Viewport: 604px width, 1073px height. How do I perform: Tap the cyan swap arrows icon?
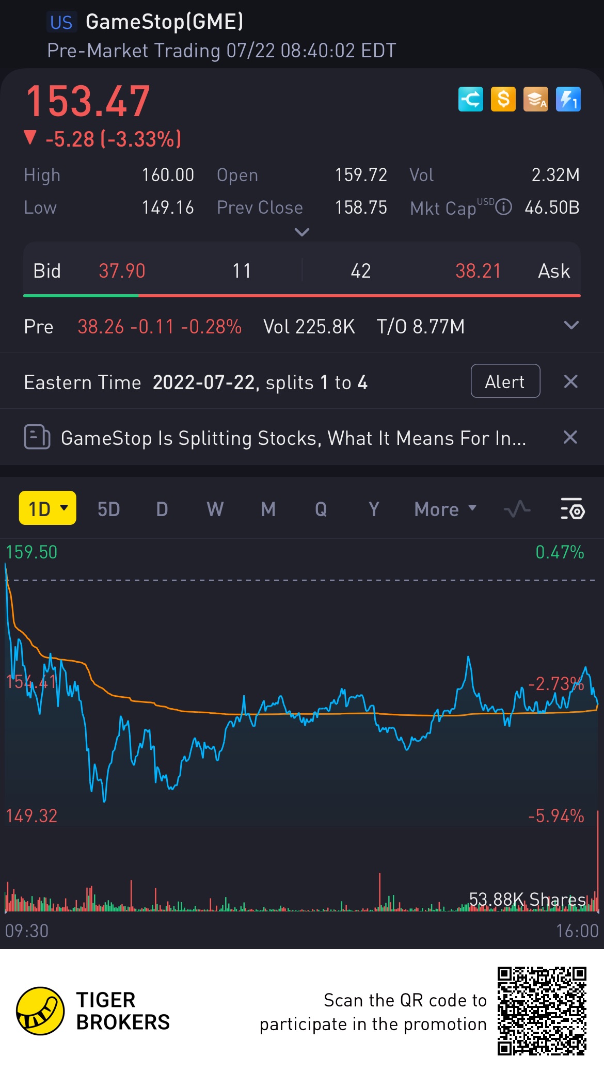tap(470, 99)
